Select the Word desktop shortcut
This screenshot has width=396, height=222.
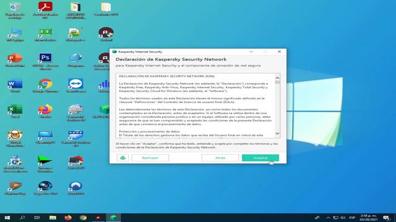(15, 86)
